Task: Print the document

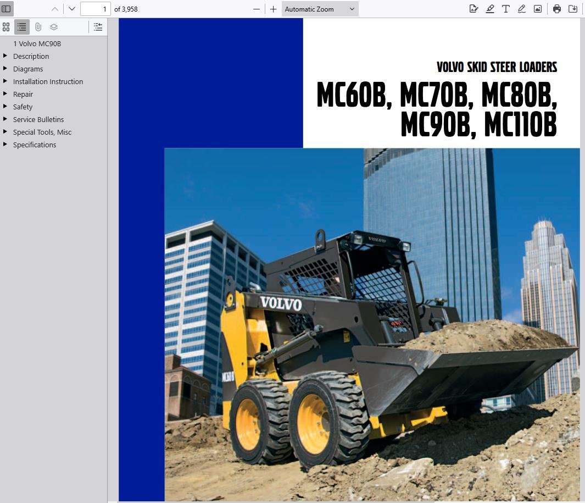Action: tap(556, 9)
